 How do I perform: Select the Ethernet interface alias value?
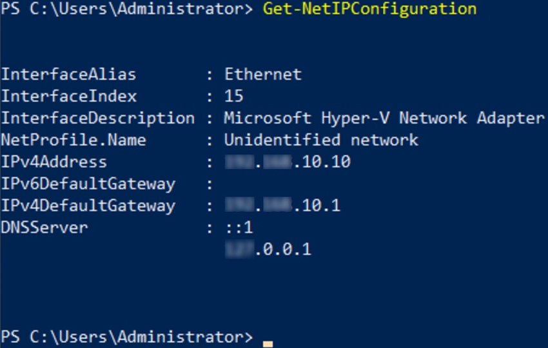click(262, 74)
